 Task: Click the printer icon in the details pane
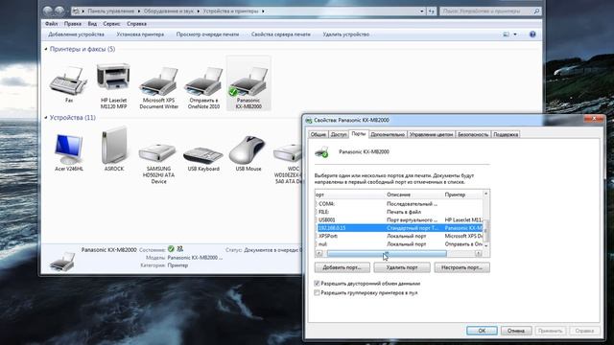(61, 261)
